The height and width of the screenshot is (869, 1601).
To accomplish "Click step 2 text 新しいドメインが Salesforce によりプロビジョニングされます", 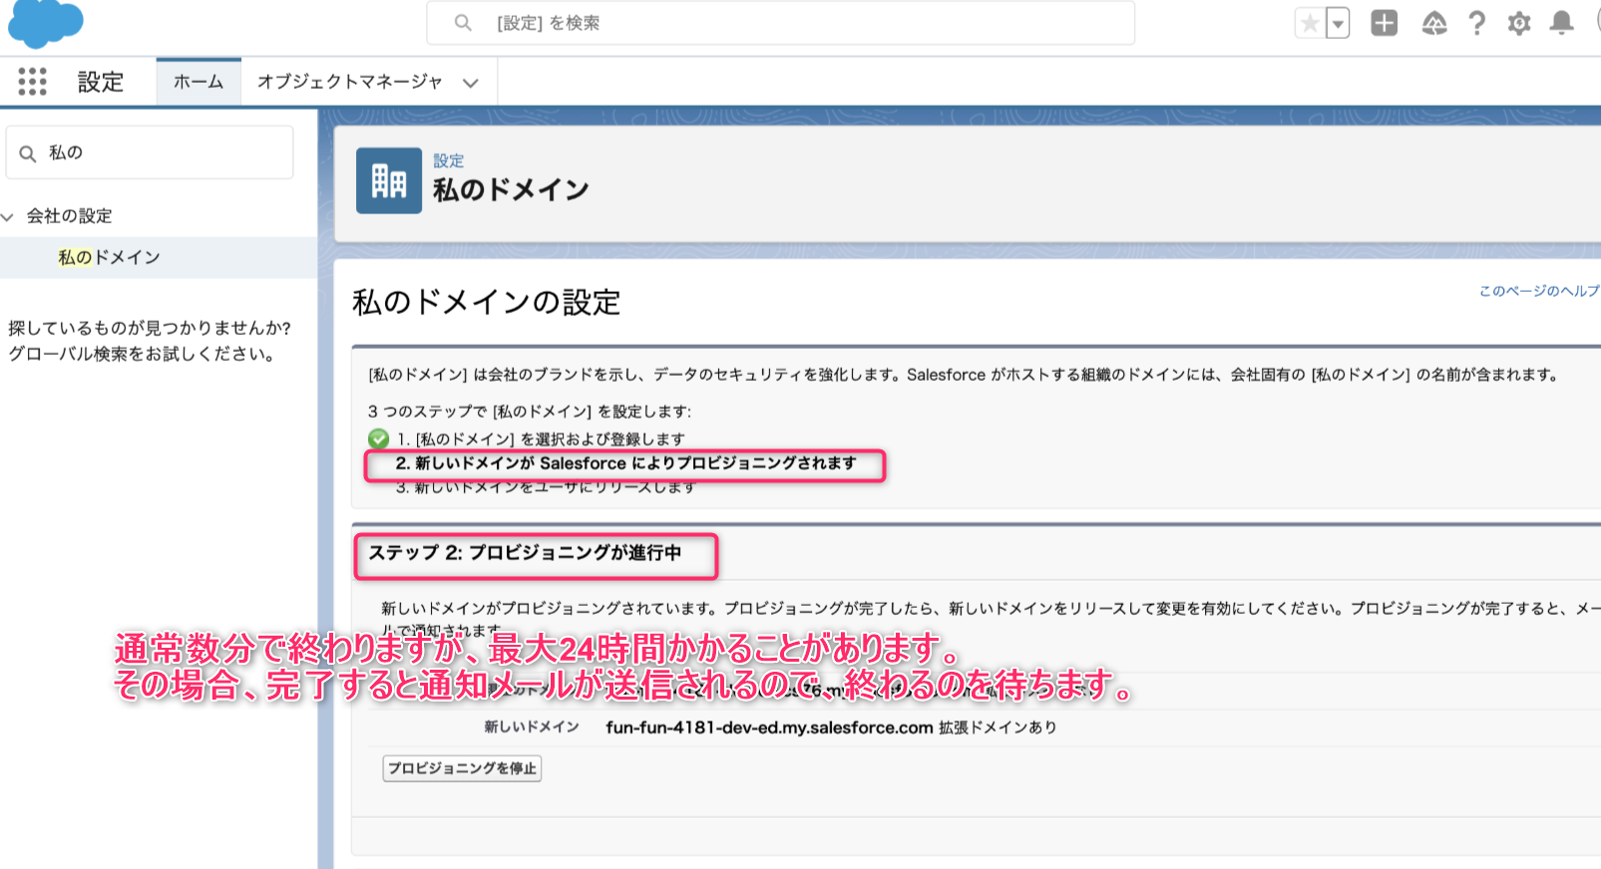I will click(x=625, y=463).
